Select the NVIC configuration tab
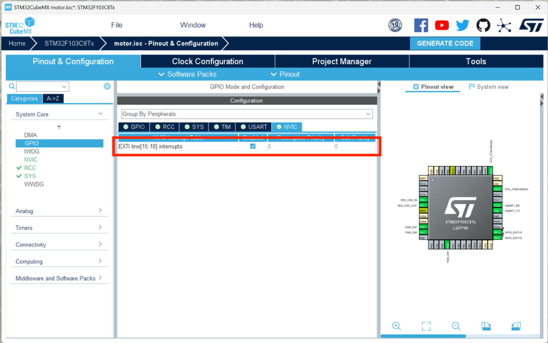 click(287, 127)
